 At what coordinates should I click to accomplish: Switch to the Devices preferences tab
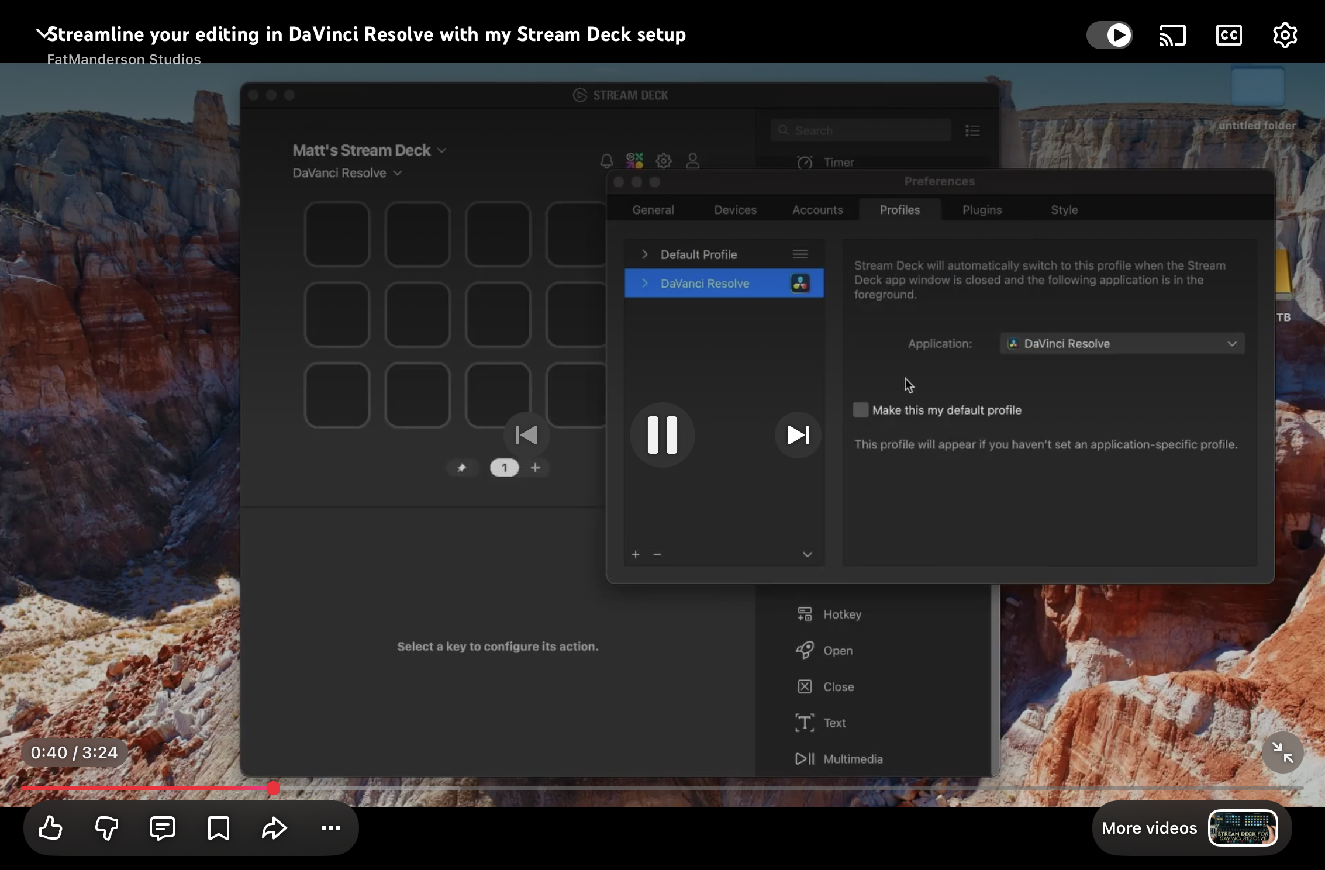pyautogui.click(x=735, y=210)
